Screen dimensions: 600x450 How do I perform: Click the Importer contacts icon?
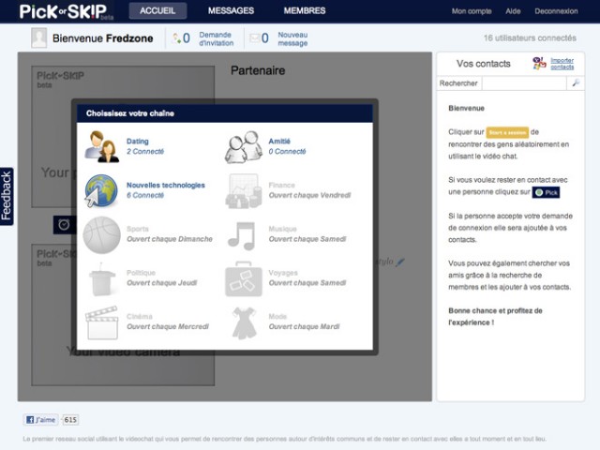coord(539,63)
